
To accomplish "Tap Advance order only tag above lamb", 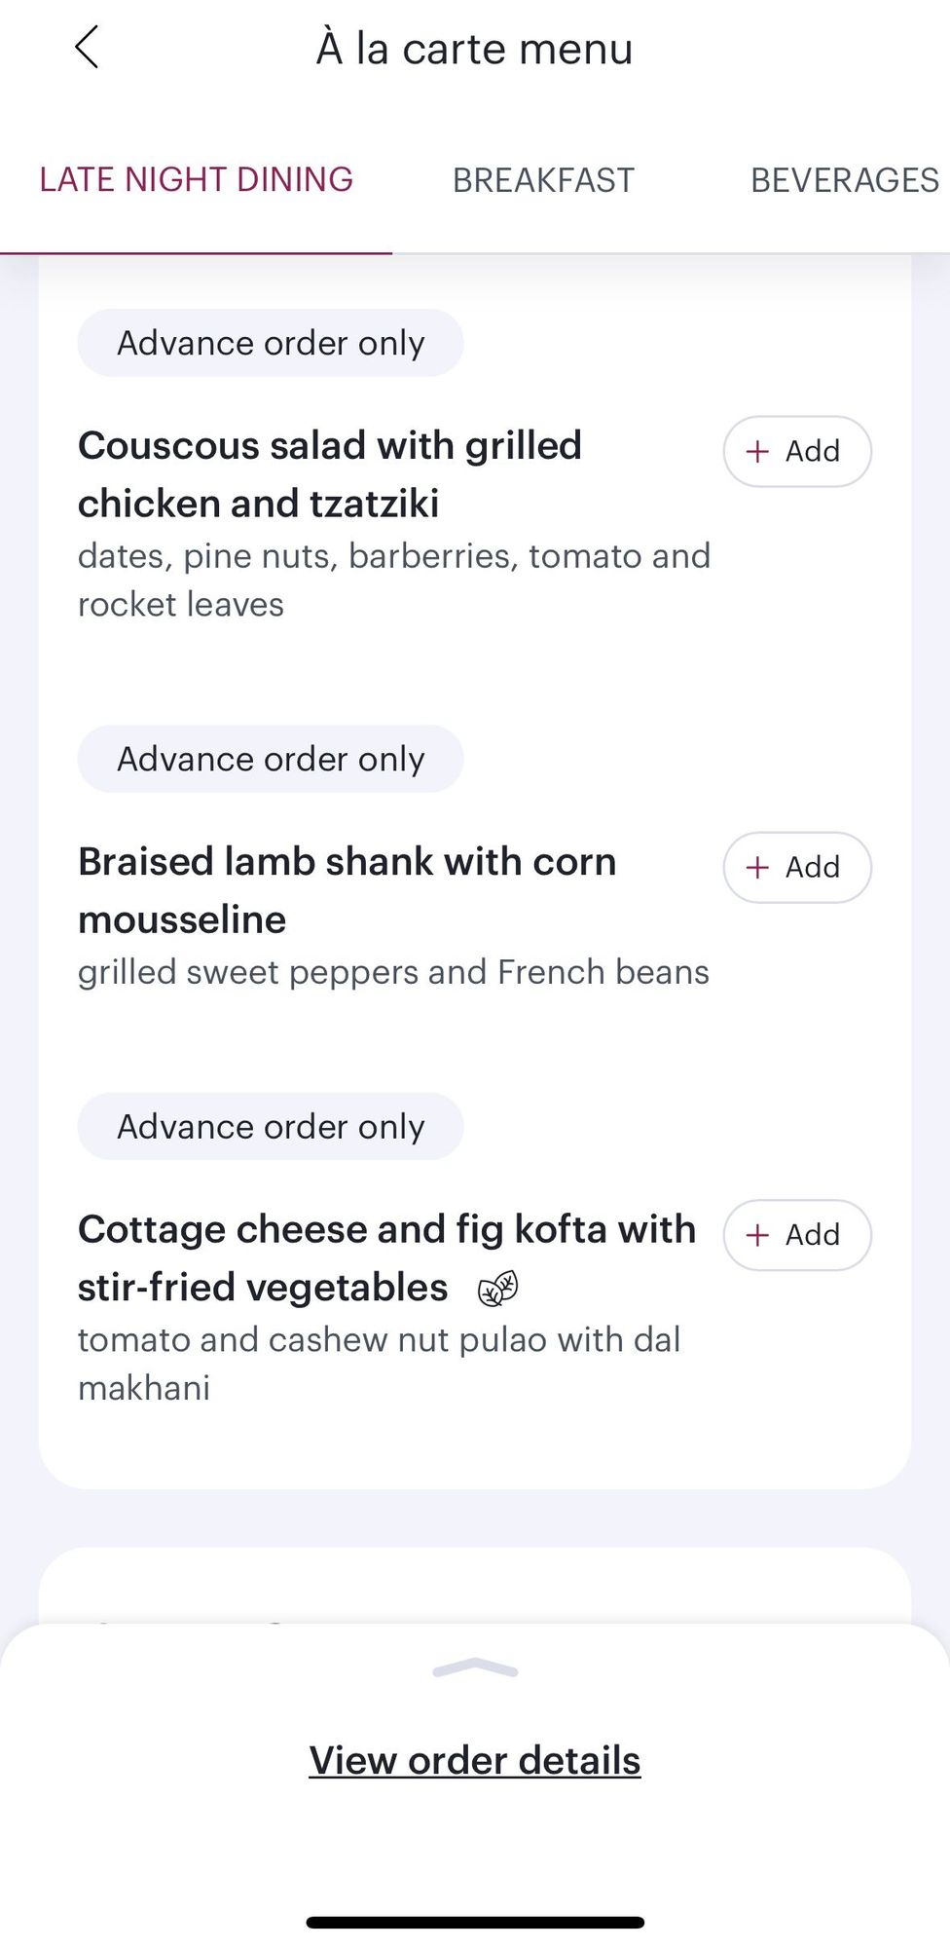I will 271,759.
